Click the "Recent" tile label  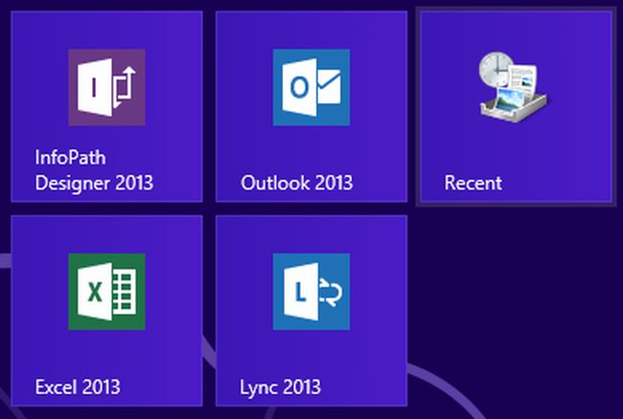pos(473,183)
